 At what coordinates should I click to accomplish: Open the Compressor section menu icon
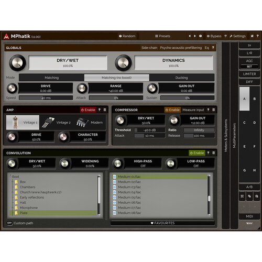pos(214,110)
